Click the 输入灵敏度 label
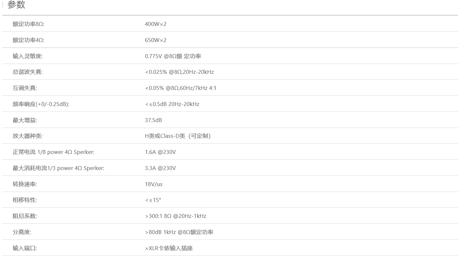Screen dimensions: 461x256 tap(28, 56)
